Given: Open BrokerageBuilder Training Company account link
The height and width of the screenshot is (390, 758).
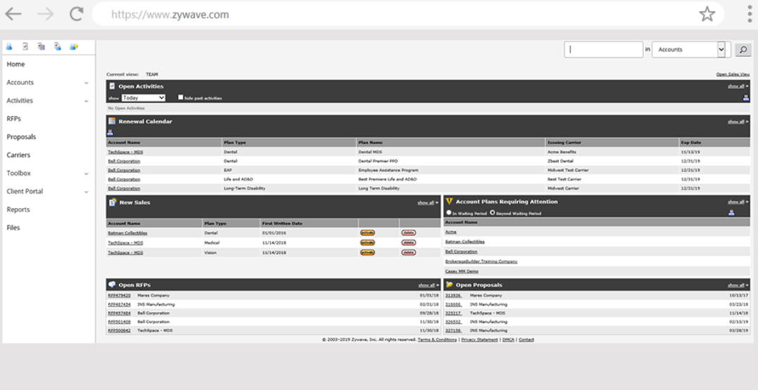Looking at the screenshot, I should tap(481, 261).
